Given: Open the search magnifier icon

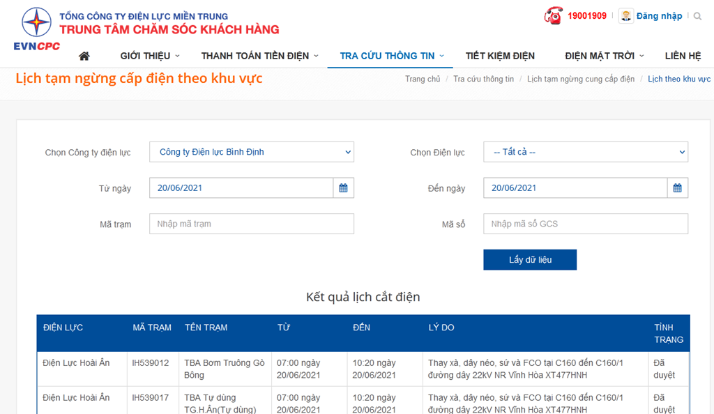Looking at the screenshot, I should 697,16.
